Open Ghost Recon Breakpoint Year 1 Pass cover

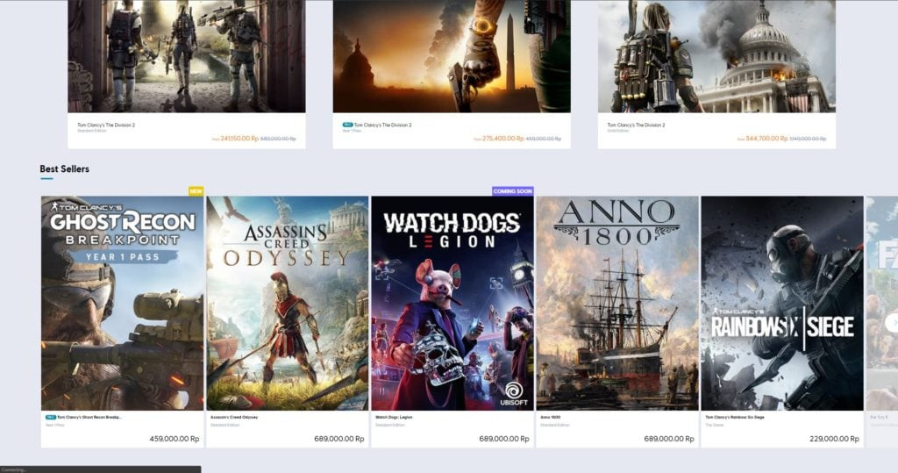[122, 303]
